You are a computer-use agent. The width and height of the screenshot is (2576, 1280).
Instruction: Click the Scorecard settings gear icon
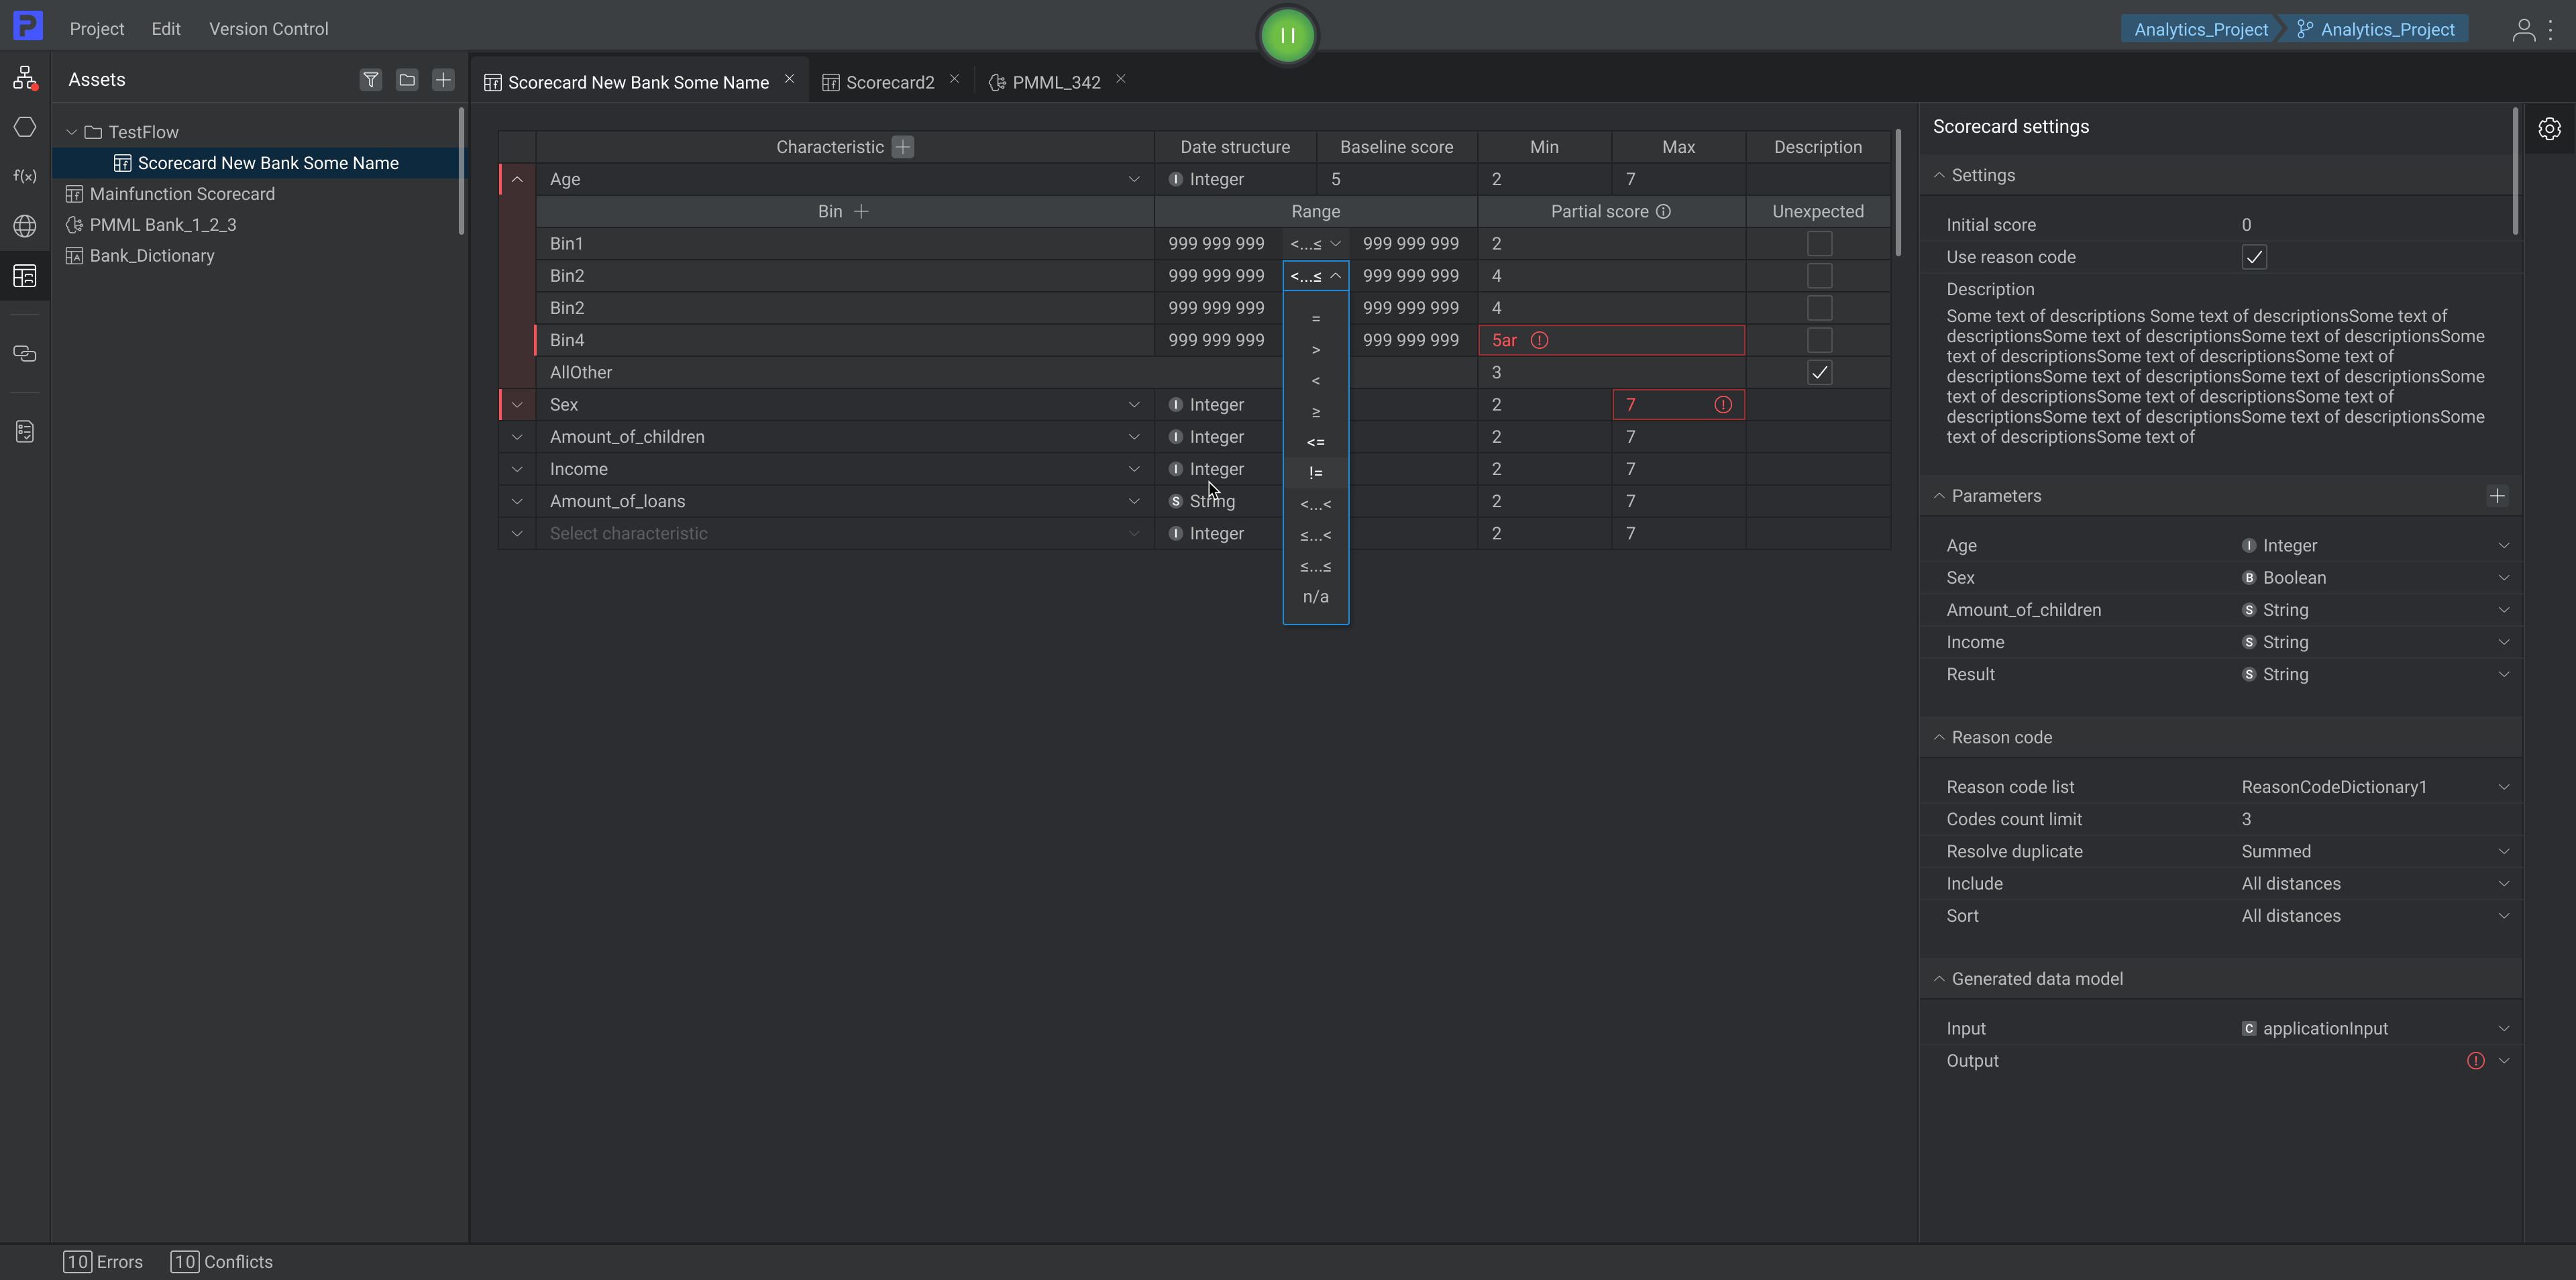click(2550, 128)
